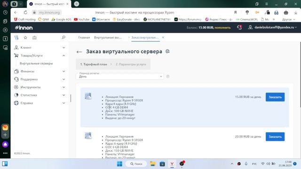Go back with arrow beside page title
Image resolution: width=301 pixels, height=169 pixels.
79,52
